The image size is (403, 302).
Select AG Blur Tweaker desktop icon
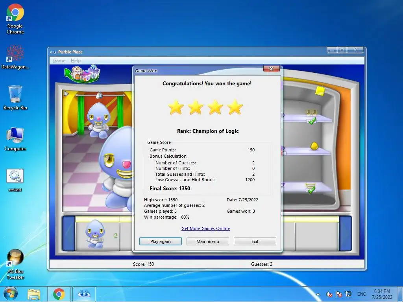tap(15, 264)
